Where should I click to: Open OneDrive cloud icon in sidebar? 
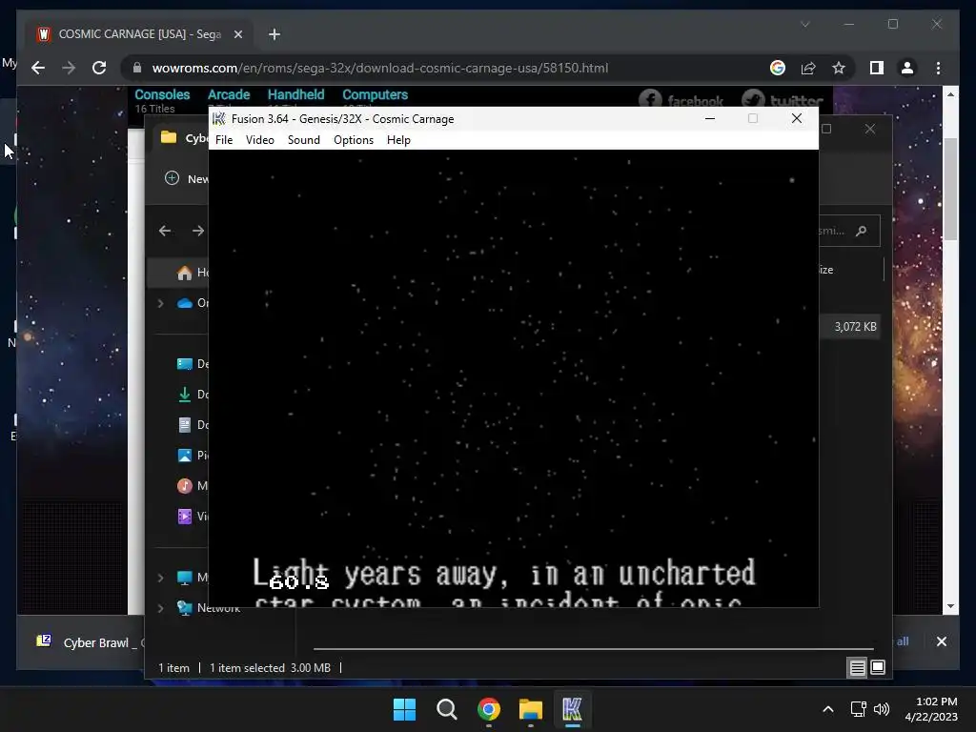pyautogui.click(x=184, y=303)
